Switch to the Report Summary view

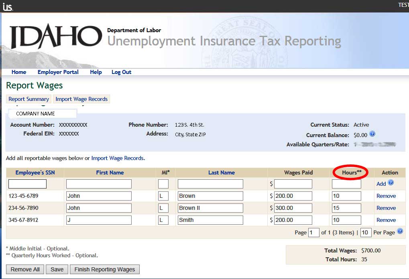[x=28, y=99]
